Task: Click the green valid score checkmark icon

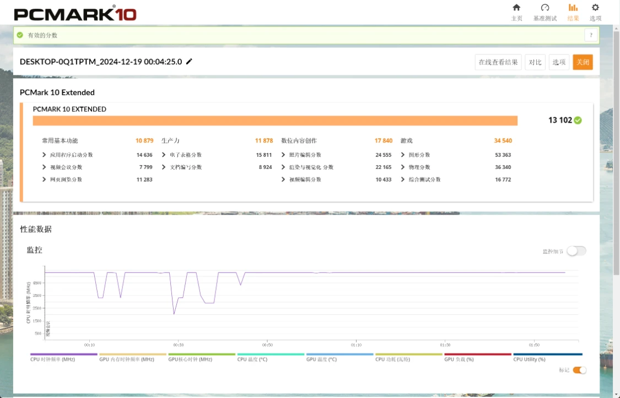Action: click(x=20, y=35)
